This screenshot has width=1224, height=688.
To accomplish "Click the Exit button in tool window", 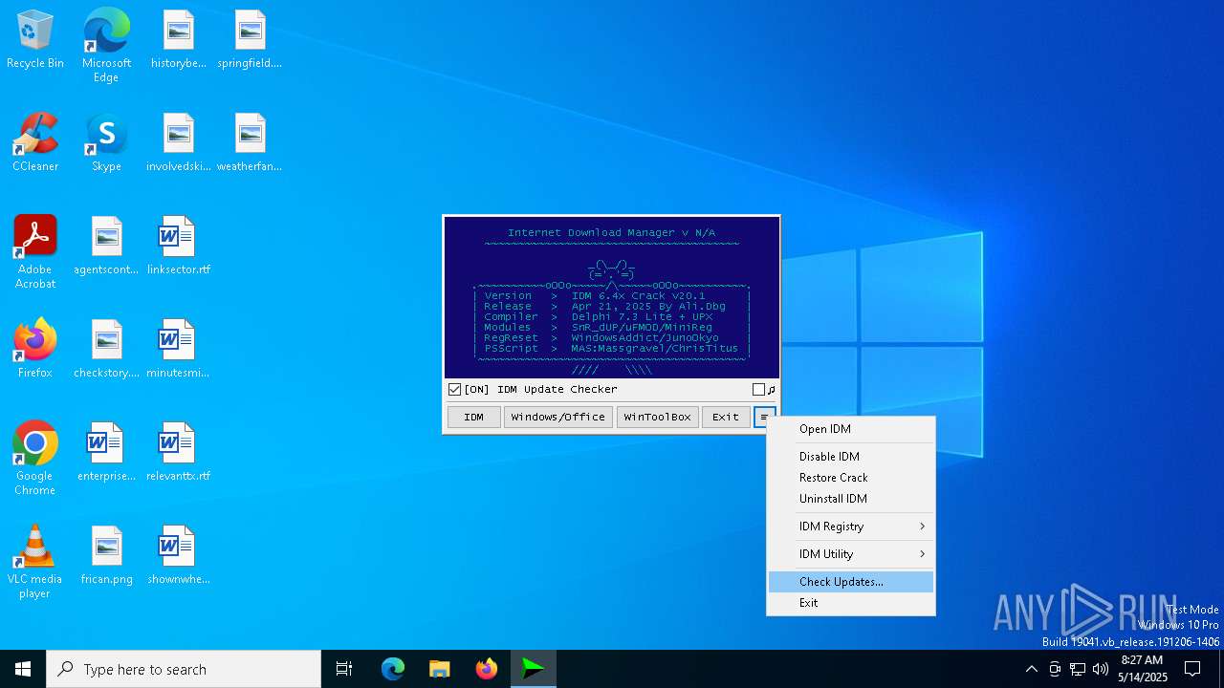I will (726, 417).
